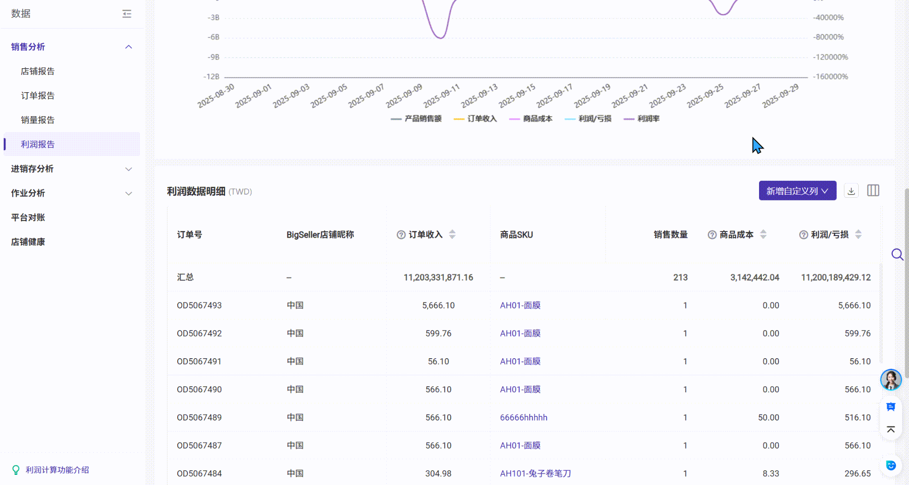This screenshot has width=909, height=485.
Task: Click the back-to-top arrow icon
Action: click(x=891, y=430)
